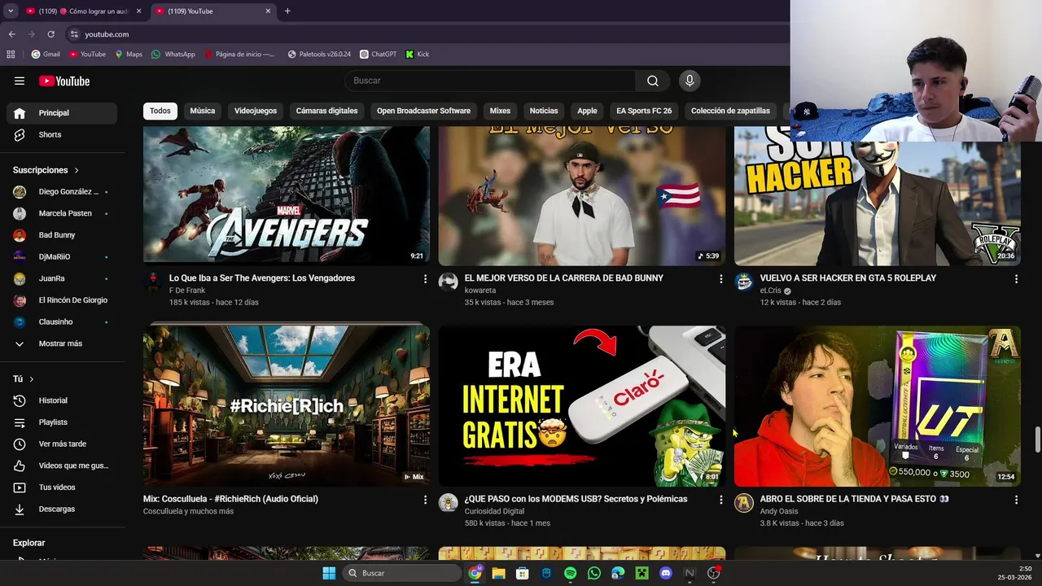Viewport: 1042px width, 586px height.
Task: Go to Principal in sidebar
Action: coord(62,113)
